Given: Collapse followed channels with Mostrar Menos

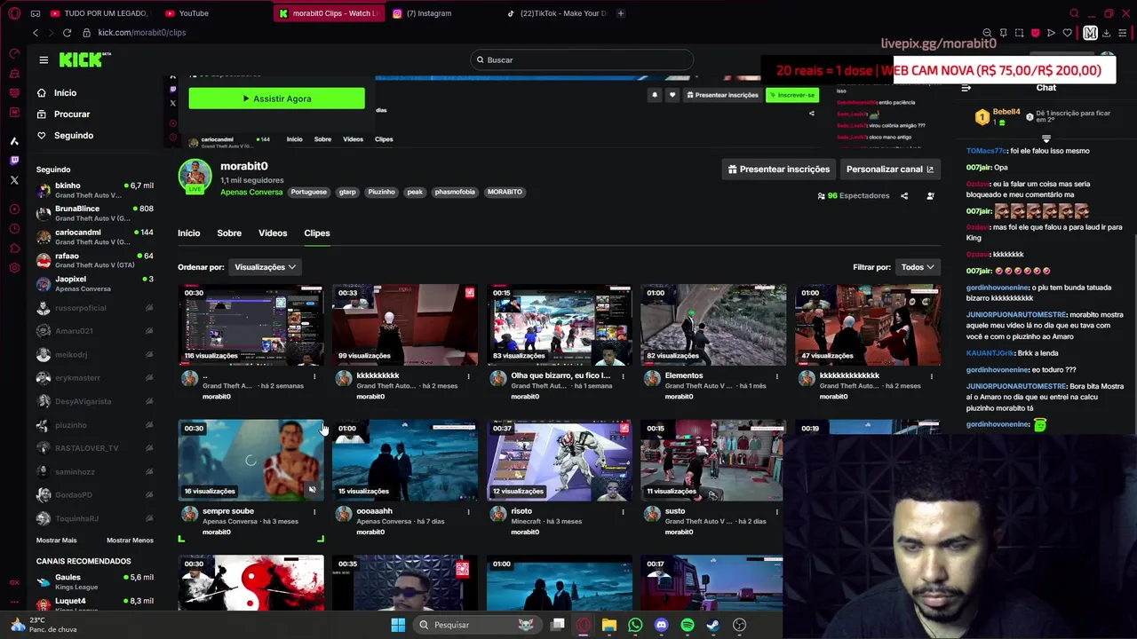Looking at the screenshot, I should [x=130, y=540].
